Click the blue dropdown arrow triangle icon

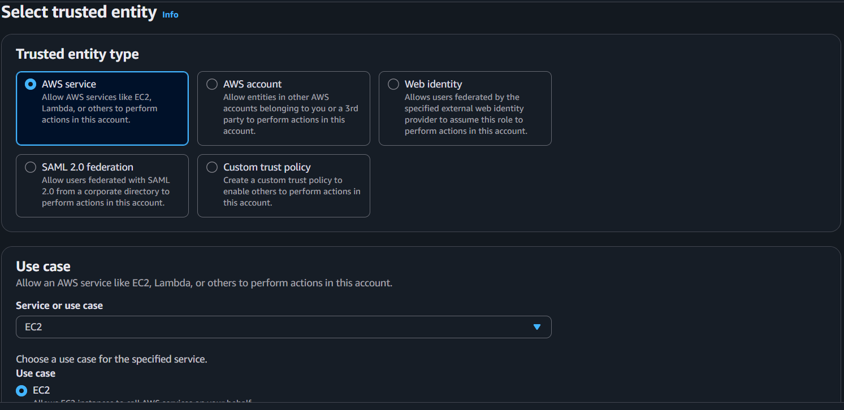537,327
